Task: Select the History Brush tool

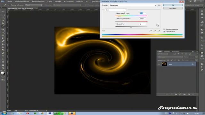Action: coord(3,38)
